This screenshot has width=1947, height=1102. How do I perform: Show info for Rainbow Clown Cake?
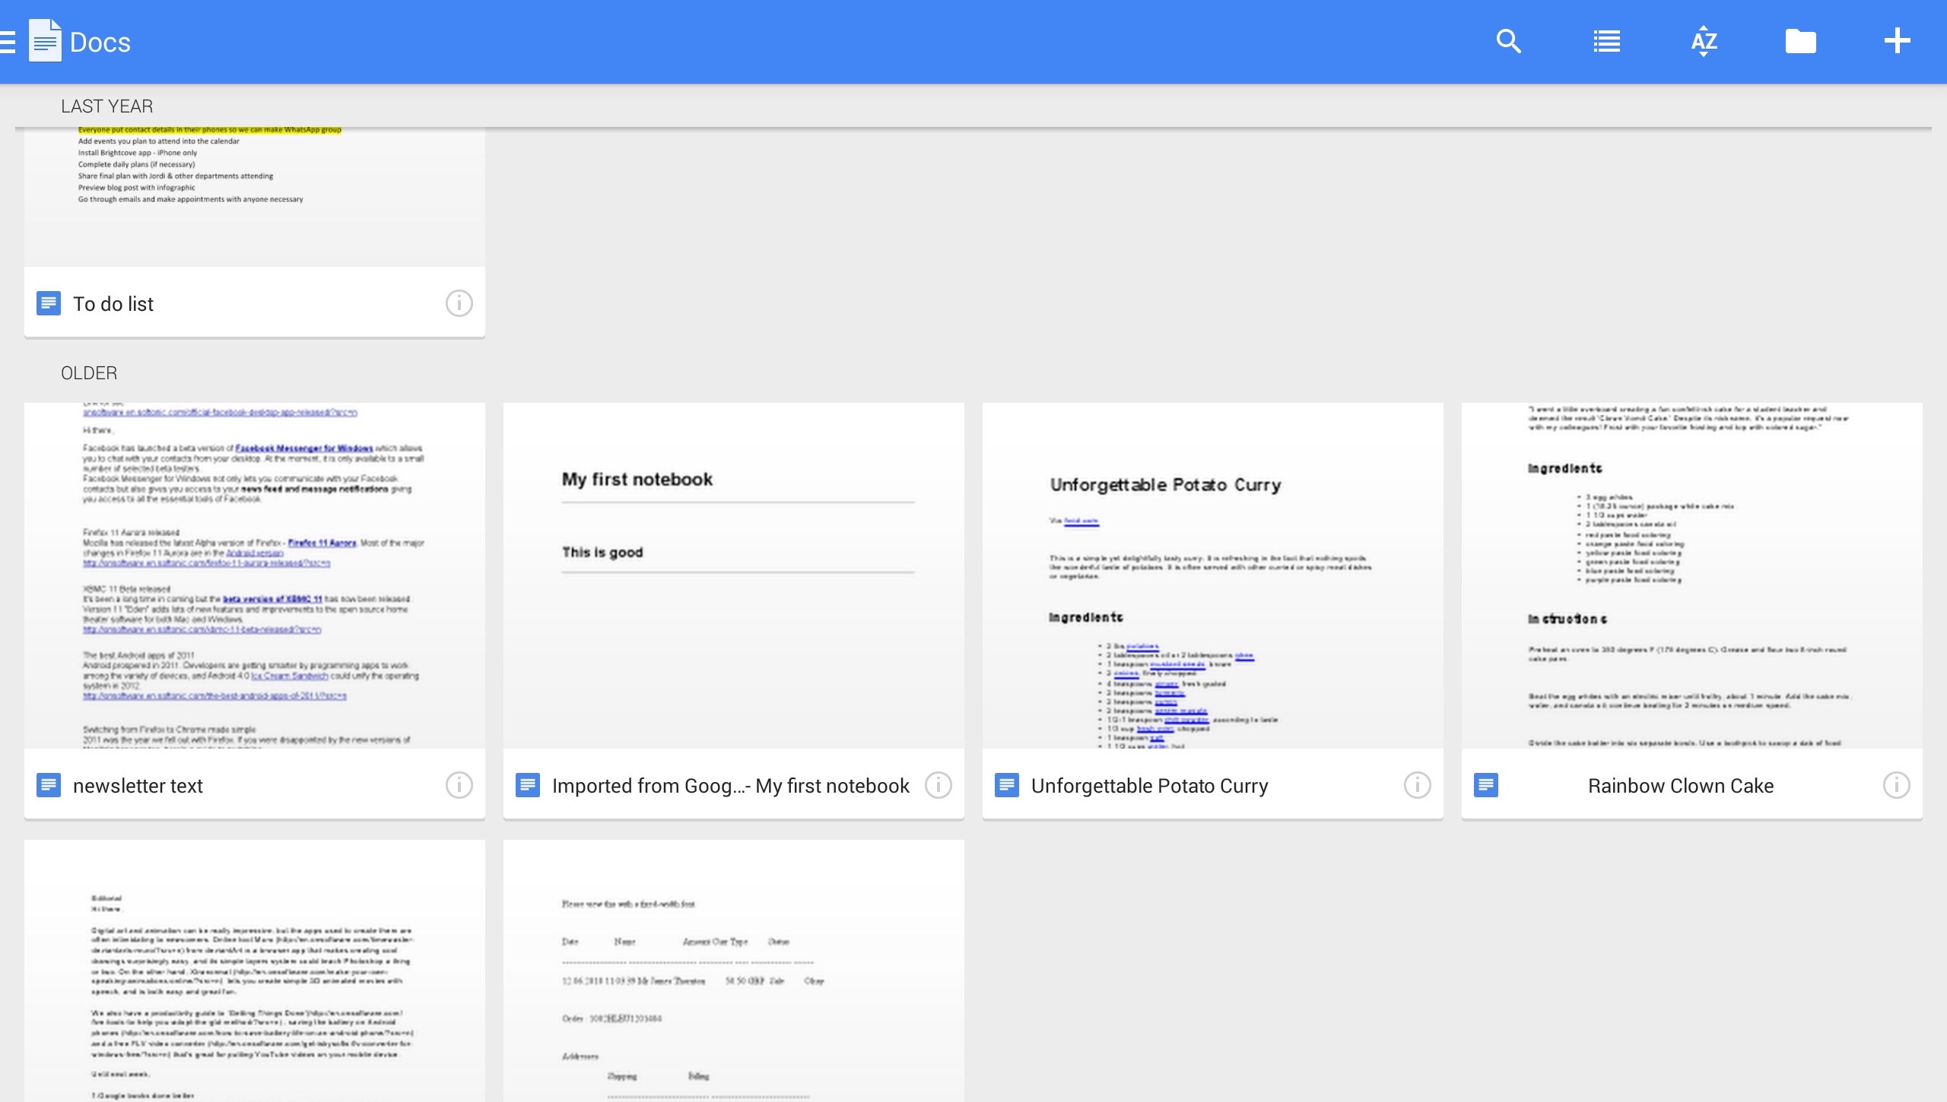pyautogui.click(x=1896, y=785)
